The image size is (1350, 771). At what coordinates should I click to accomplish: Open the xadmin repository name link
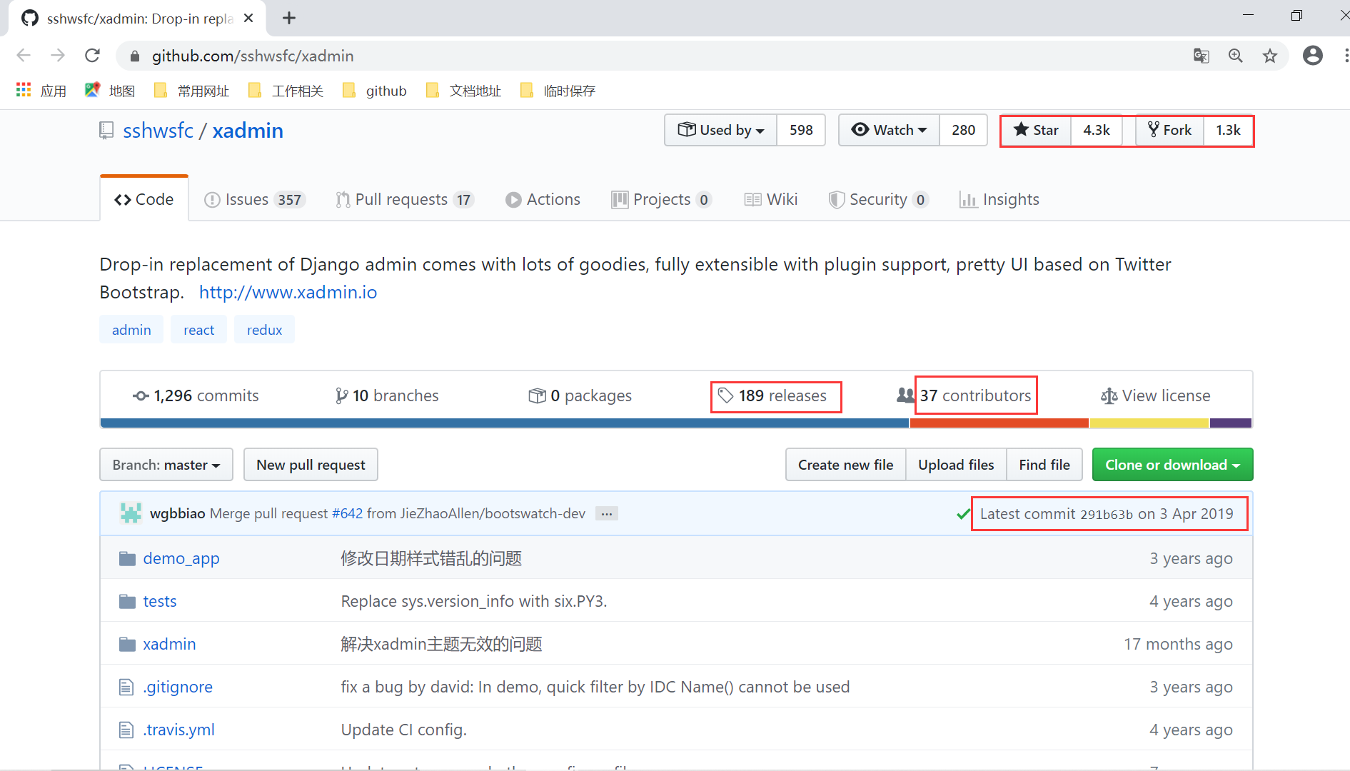(x=248, y=131)
